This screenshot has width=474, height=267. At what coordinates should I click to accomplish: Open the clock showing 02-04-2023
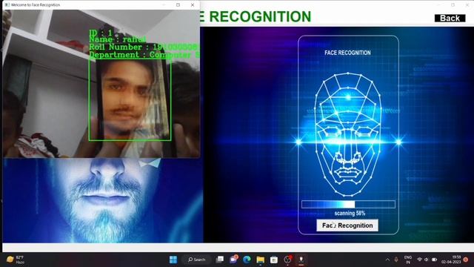451,260
